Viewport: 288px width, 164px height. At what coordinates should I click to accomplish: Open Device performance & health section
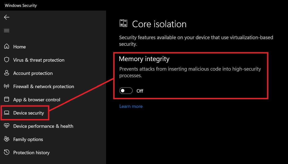point(43,126)
